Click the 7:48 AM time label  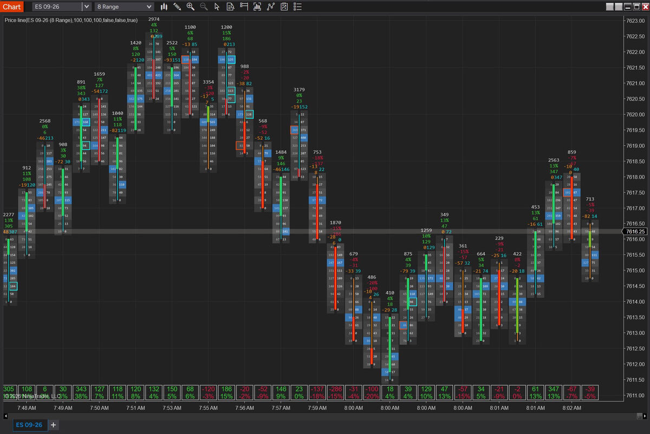[x=27, y=407]
